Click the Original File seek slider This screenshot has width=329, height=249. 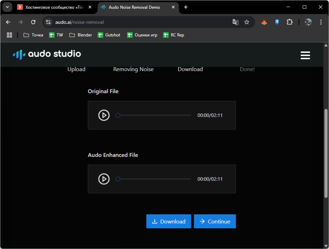(154, 115)
